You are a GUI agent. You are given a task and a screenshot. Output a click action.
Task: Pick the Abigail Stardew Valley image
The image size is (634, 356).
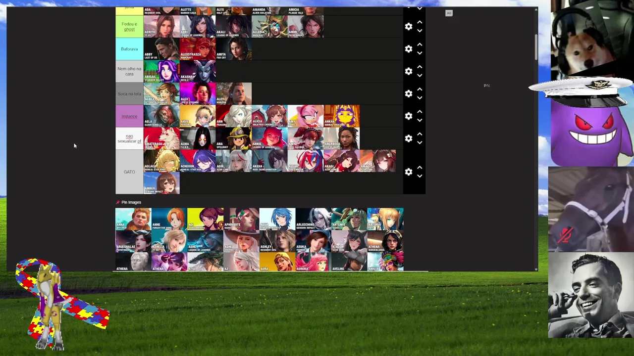[x=161, y=71]
